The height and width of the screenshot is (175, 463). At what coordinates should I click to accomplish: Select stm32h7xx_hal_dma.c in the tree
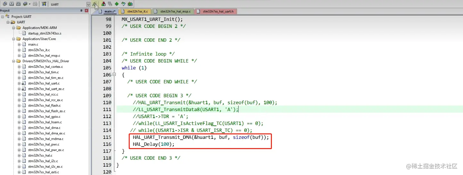[44, 128]
